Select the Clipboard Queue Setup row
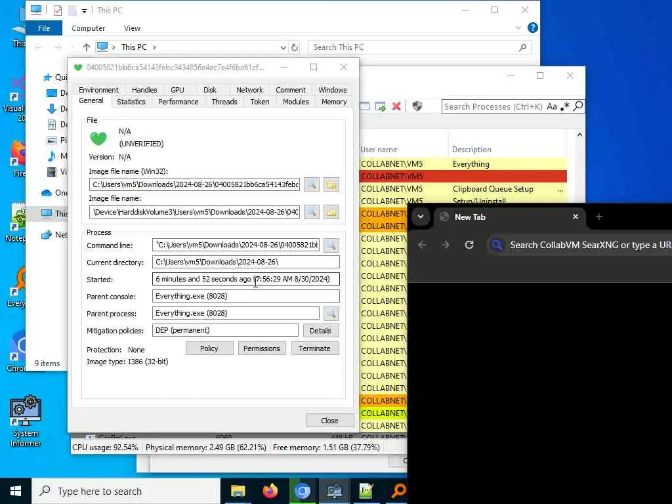The height and width of the screenshot is (504, 672). tap(463, 188)
